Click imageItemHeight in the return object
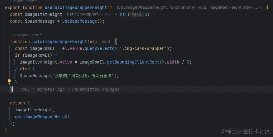This screenshot has width=273, height=137. coord(33,110)
